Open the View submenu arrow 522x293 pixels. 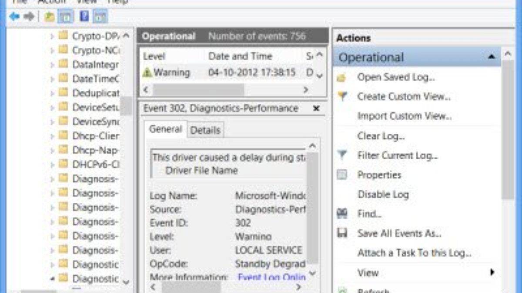coord(492,273)
